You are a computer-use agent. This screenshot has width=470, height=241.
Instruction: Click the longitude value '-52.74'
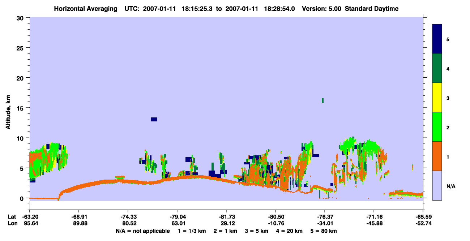tap(423, 223)
